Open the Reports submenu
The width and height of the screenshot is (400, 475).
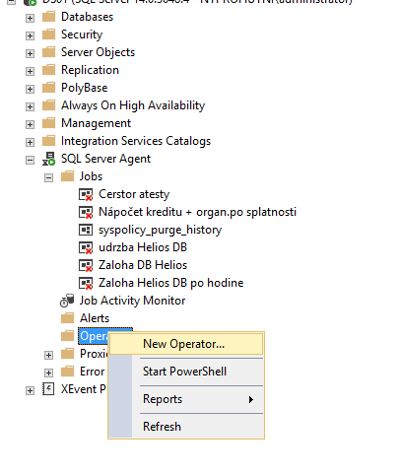click(x=186, y=399)
